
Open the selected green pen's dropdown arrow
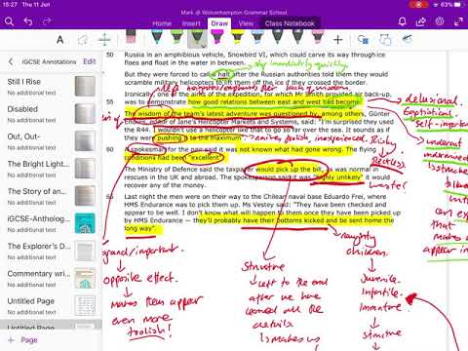[204, 46]
